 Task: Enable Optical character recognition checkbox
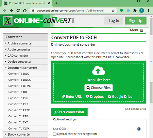click(55, 134)
